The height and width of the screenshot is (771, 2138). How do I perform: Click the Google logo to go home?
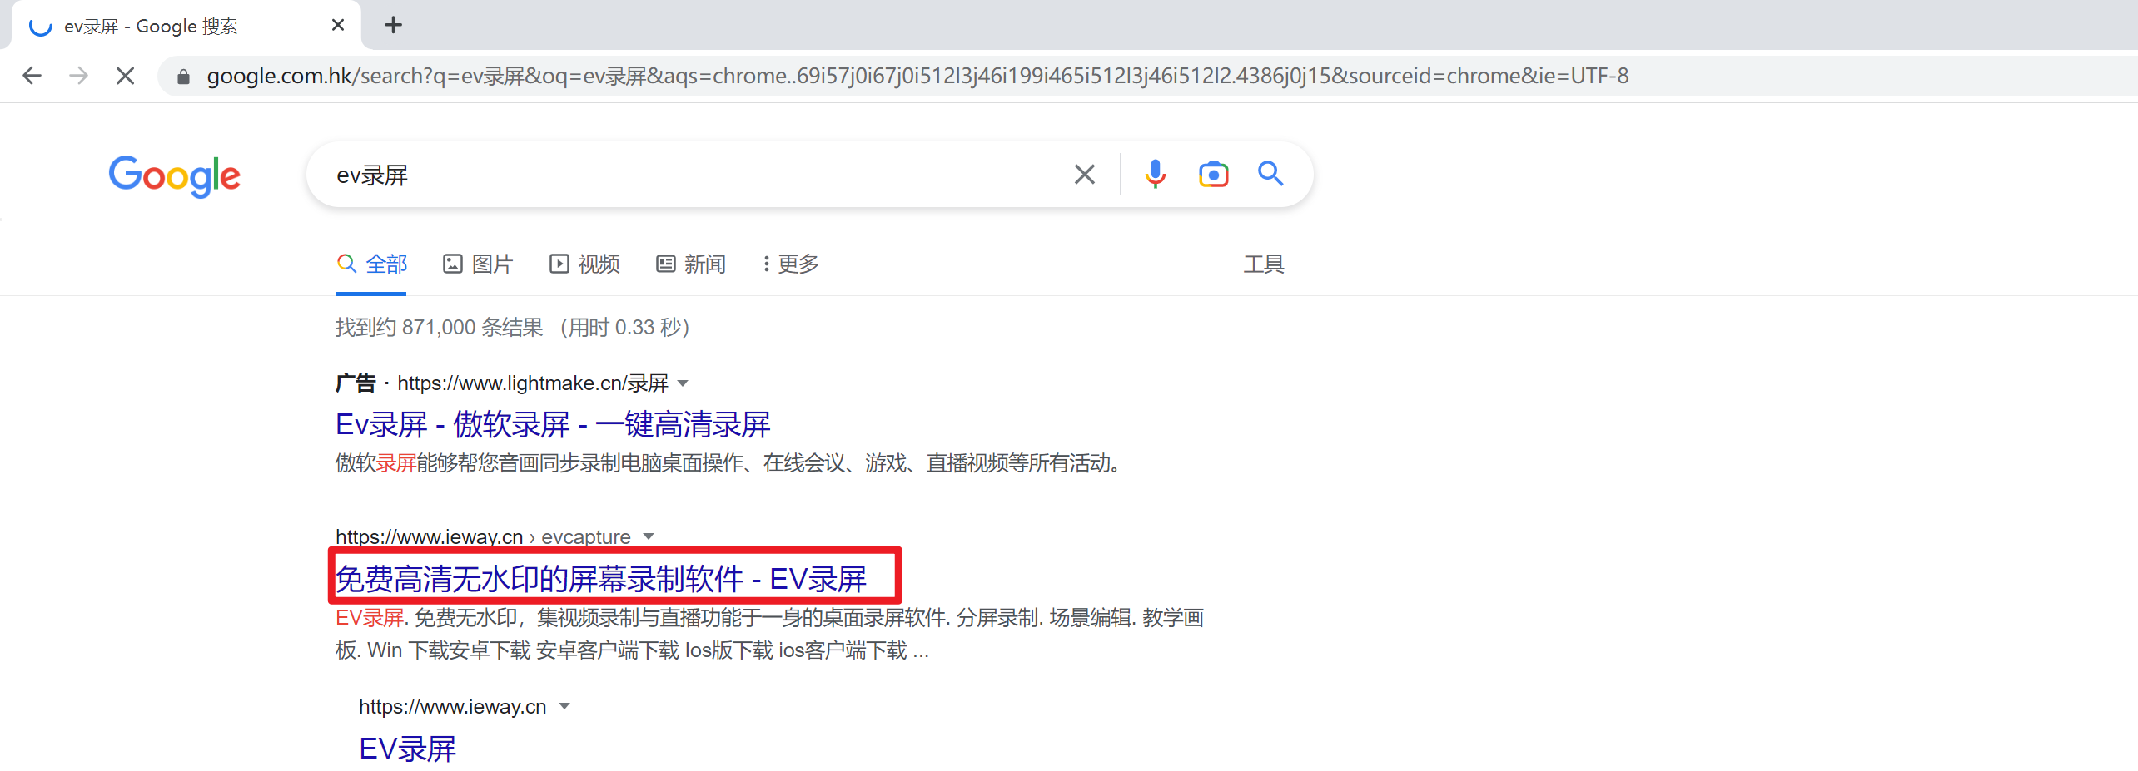tap(174, 177)
